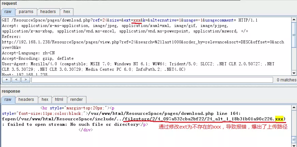
Task: Click the closing '</div>' tag
Action: tap(85, 130)
